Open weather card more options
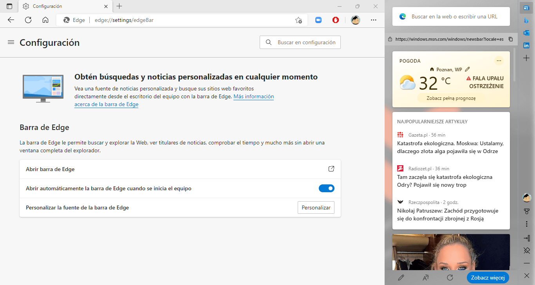The width and height of the screenshot is (535, 285). (x=499, y=60)
